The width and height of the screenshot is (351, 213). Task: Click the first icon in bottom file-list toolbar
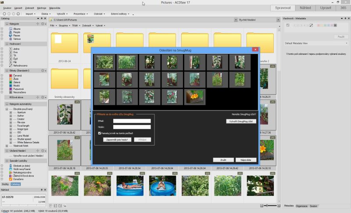point(51,206)
